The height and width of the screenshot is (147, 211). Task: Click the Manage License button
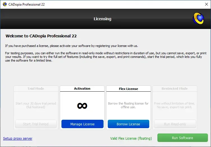pos(82,124)
